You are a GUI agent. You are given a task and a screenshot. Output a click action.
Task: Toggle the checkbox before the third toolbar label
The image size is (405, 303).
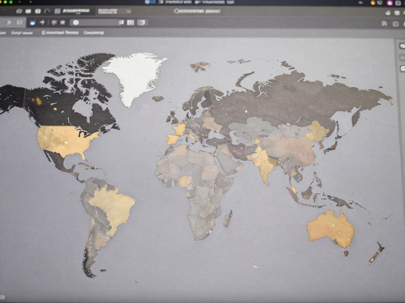coord(44,33)
